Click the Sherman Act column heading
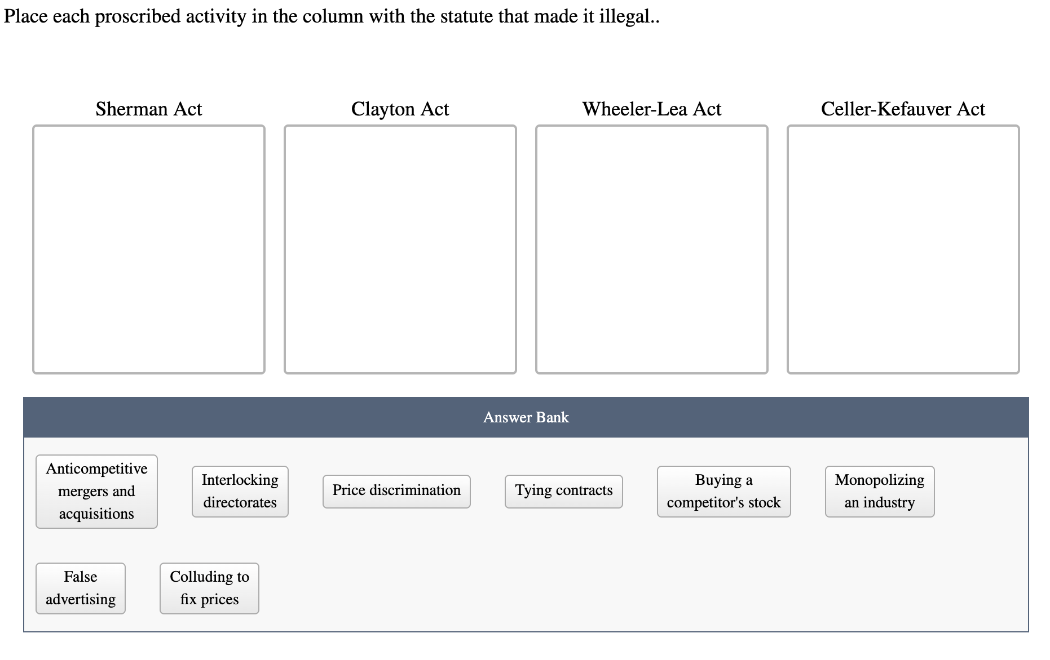The width and height of the screenshot is (1050, 660). [x=149, y=109]
